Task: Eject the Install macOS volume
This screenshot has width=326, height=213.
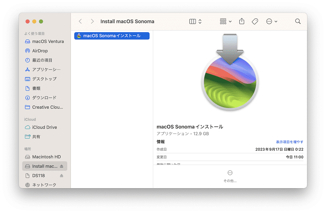Action: [62, 166]
